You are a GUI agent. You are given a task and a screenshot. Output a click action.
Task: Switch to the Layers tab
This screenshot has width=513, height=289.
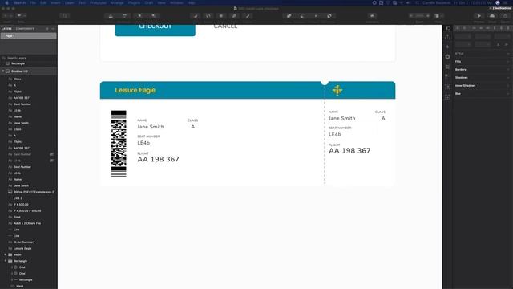point(6,29)
